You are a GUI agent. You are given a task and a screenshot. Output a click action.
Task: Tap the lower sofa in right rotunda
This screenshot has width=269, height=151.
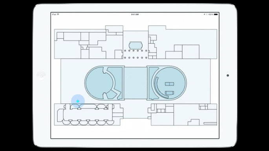(x=170, y=93)
